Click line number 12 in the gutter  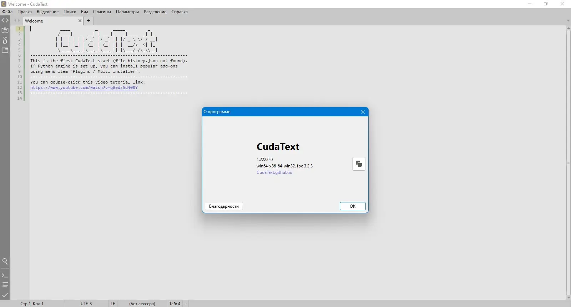click(20, 87)
